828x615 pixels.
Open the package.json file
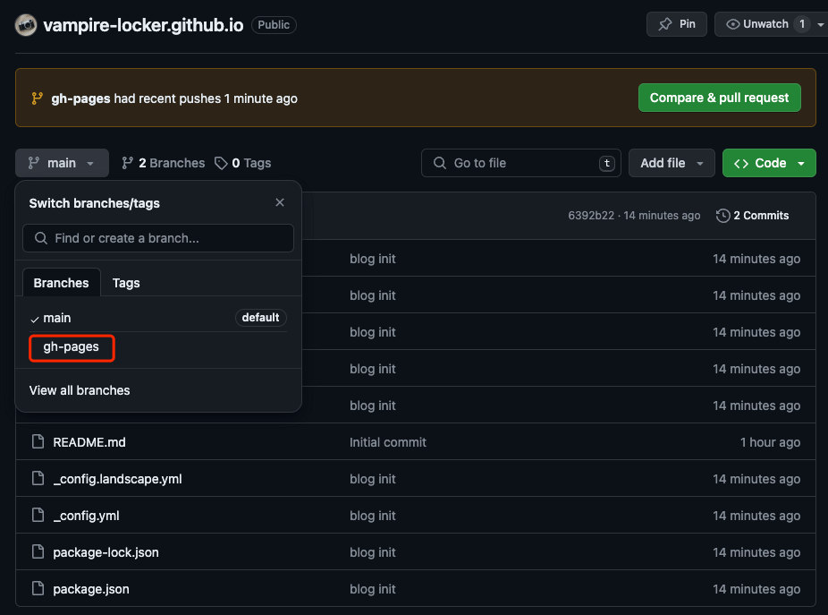[x=91, y=589]
